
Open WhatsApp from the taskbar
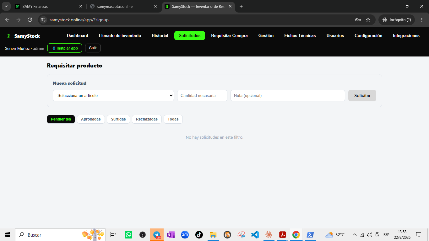coord(128,235)
